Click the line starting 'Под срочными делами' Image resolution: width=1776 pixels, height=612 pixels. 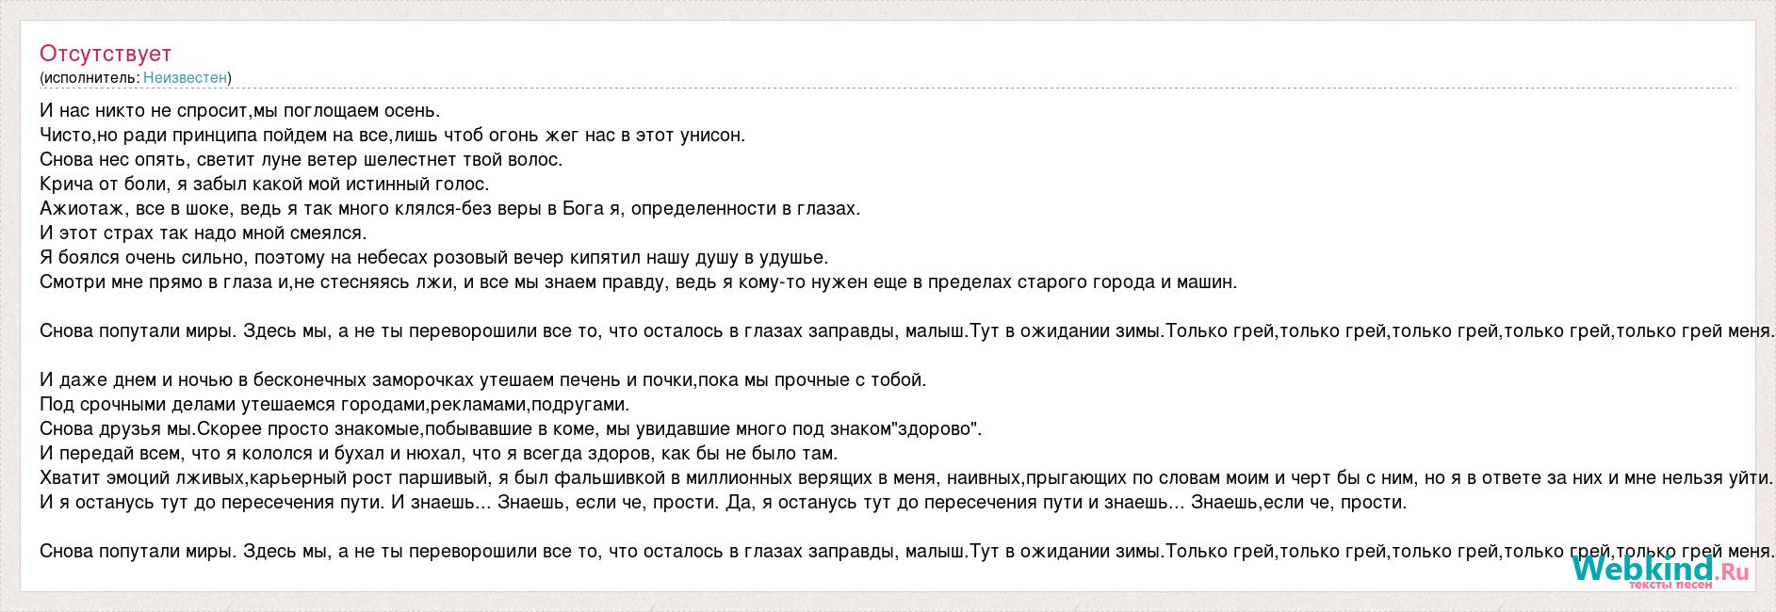click(x=334, y=405)
